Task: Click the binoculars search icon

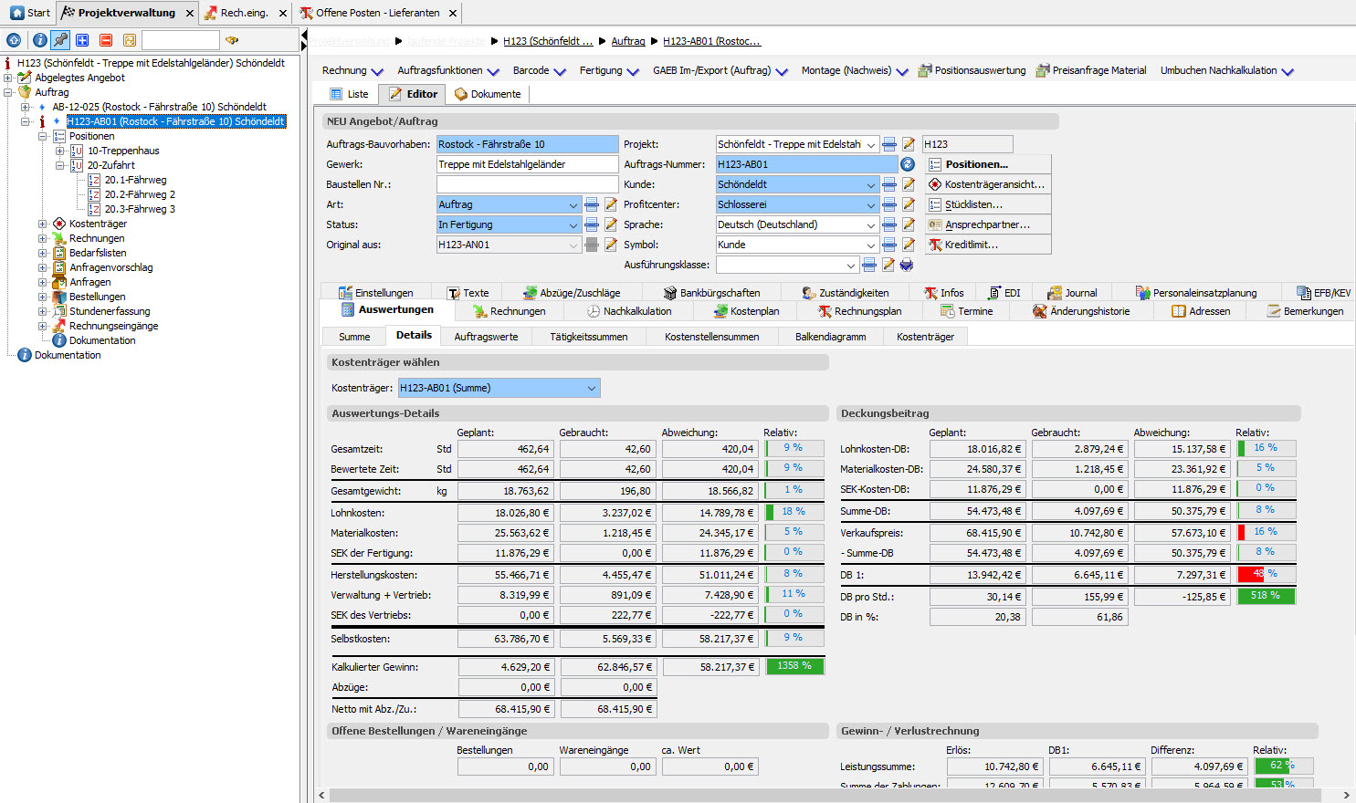Action: point(232,40)
